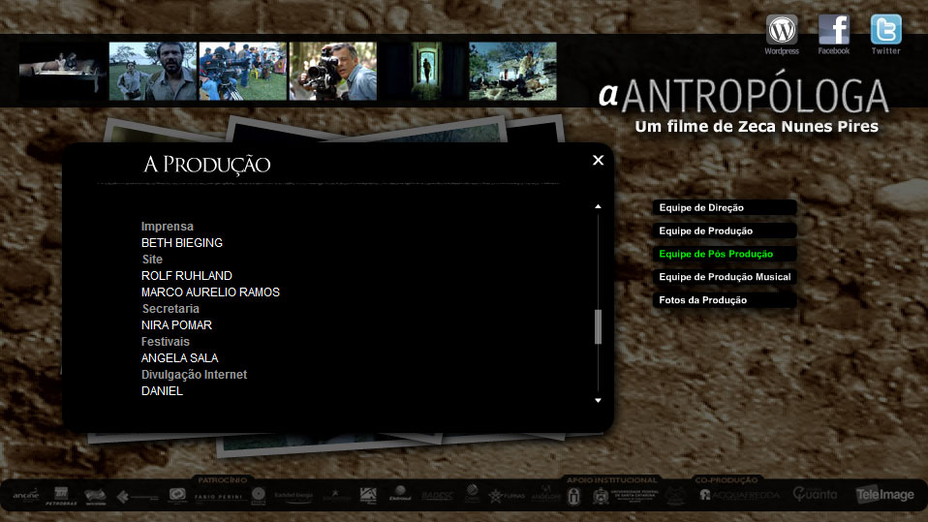Click the name 'ROLF RUHLAND'
928x522 pixels.
pos(186,276)
